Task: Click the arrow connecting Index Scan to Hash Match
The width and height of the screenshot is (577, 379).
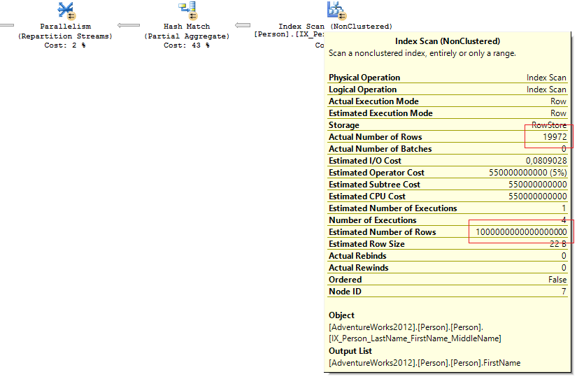Action: (243, 25)
